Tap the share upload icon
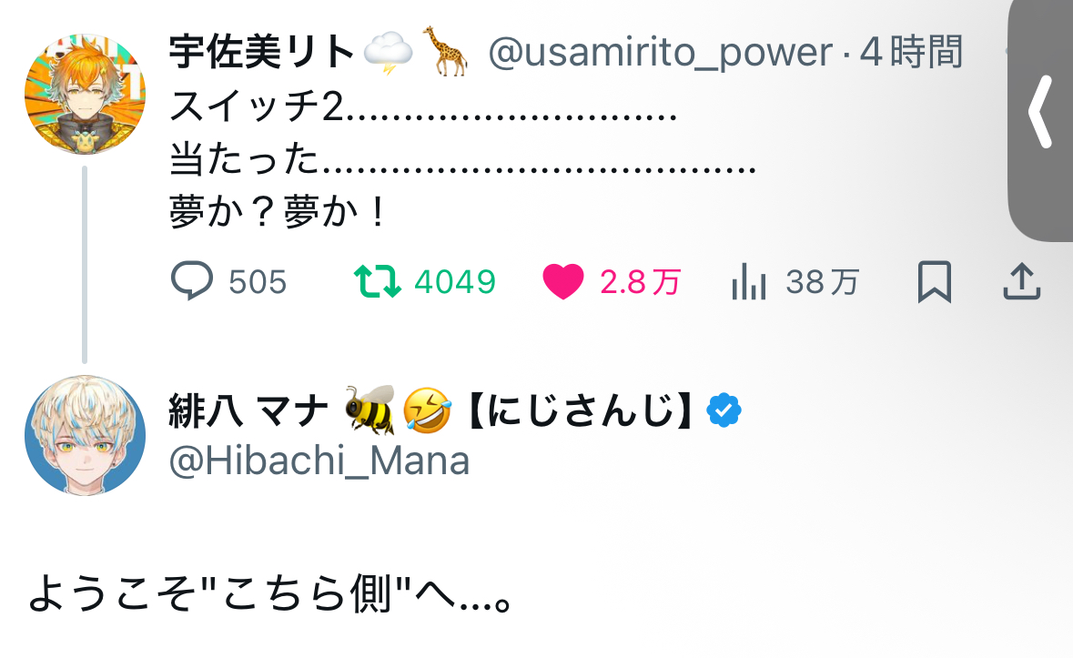1073x658 pixels. click(1021, 282)
